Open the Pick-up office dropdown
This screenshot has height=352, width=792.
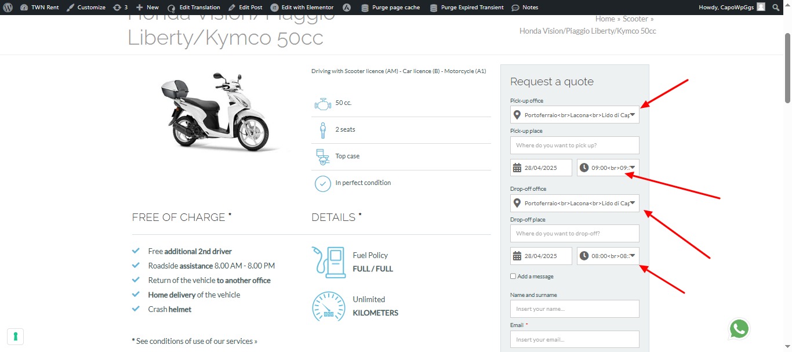pos(575,115)
